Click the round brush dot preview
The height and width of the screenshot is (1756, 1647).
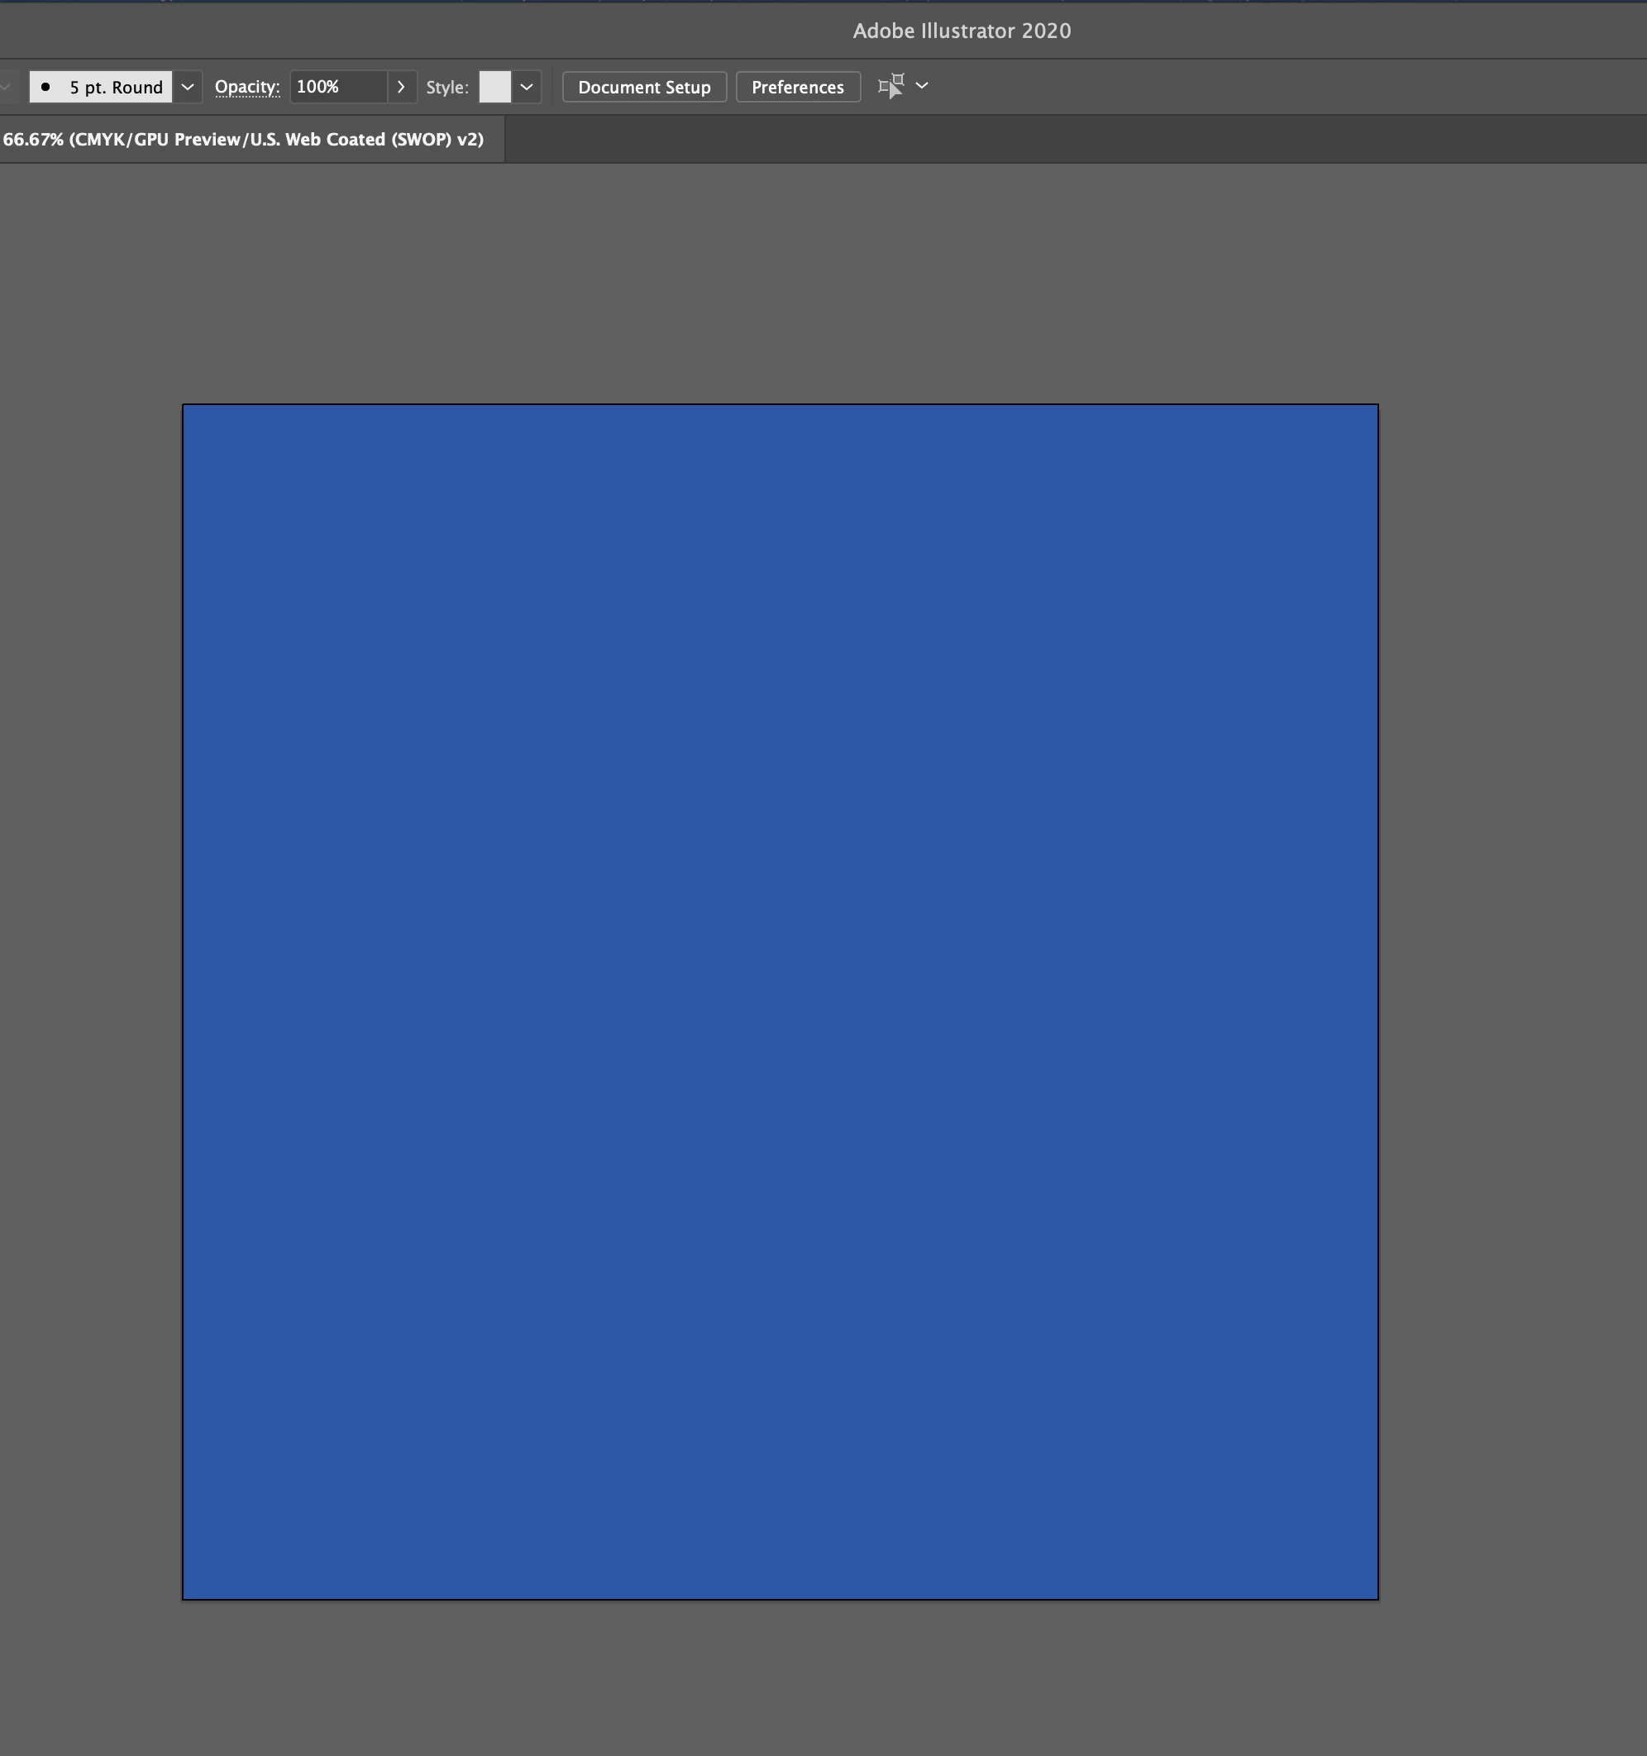pyautogui.click(x=46, y=87)
